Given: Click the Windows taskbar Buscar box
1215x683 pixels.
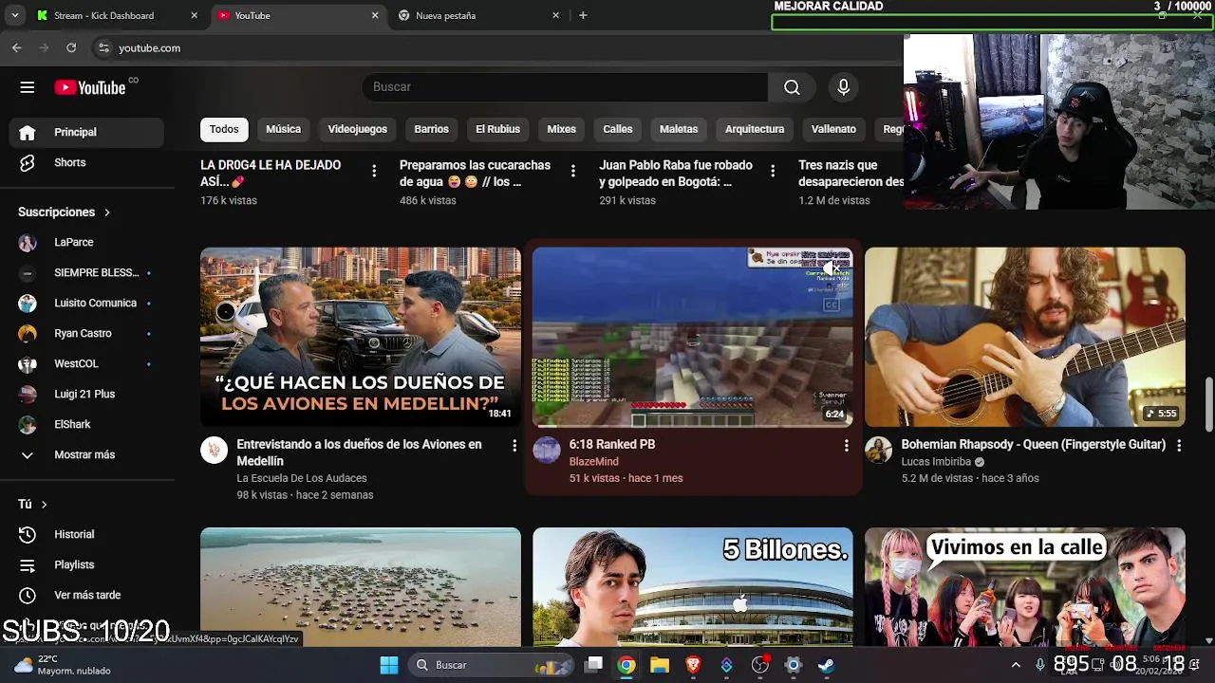Looking at the screenshot, I should point(491,665).
